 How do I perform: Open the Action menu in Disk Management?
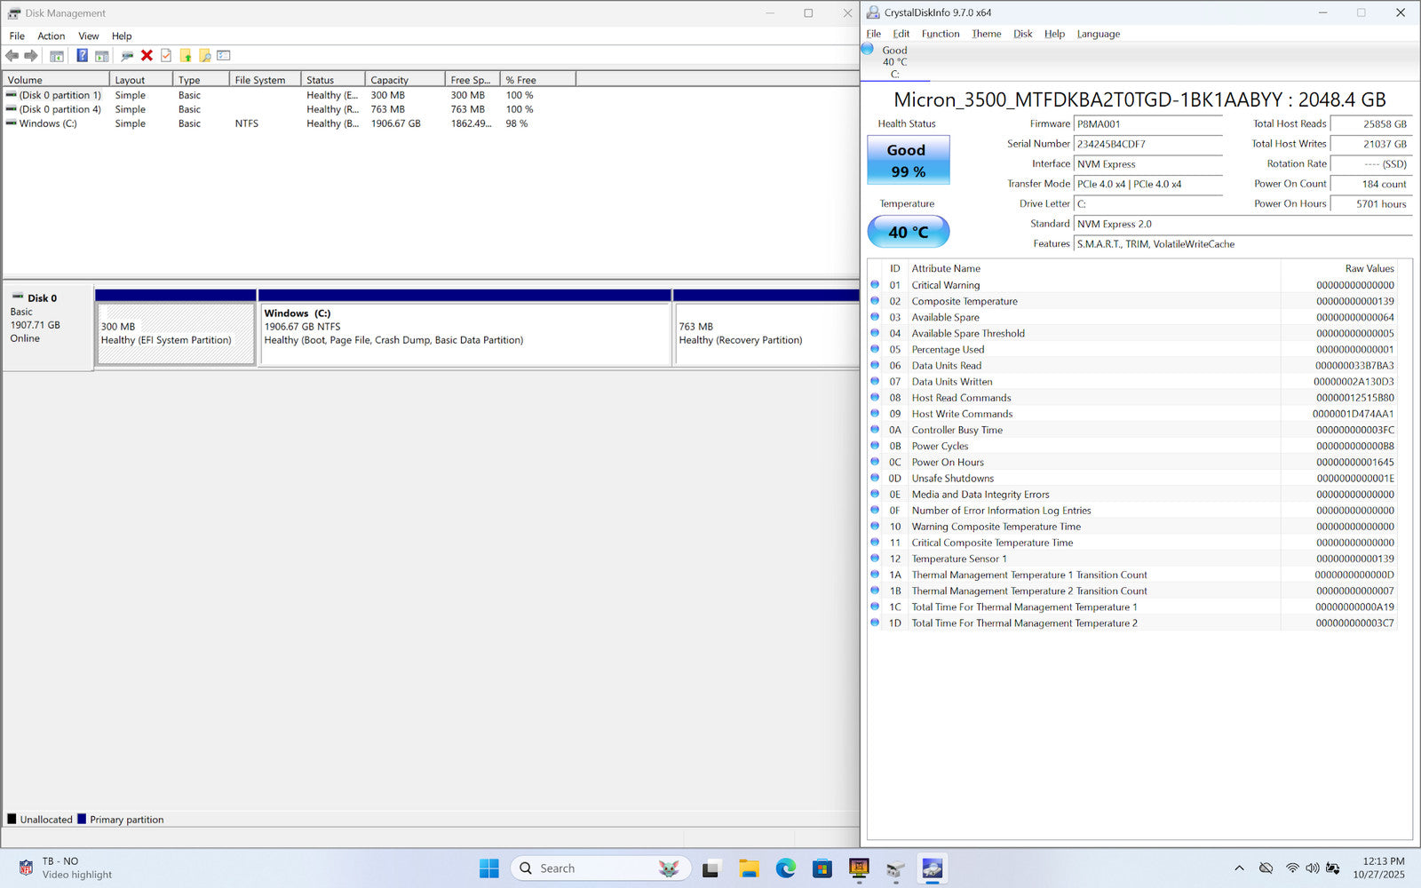pyautogui.click(x=51, y=36)
